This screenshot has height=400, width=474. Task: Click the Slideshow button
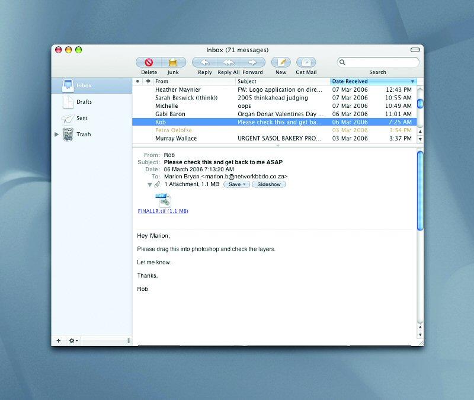269,184
